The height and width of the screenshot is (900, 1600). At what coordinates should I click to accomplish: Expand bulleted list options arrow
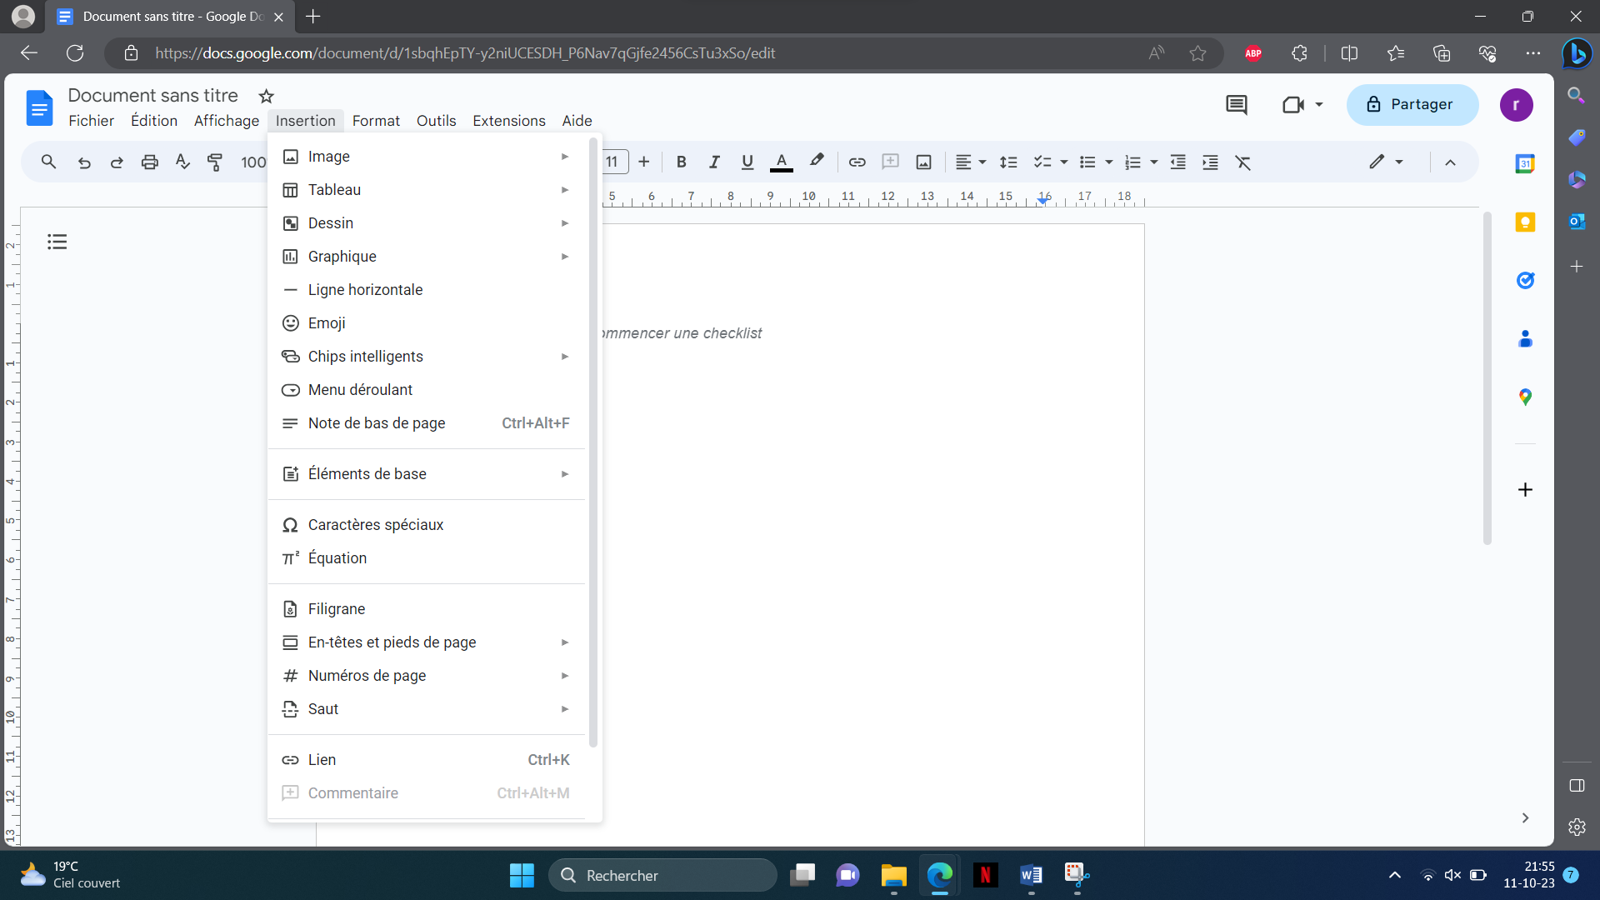pos(1109,162)
